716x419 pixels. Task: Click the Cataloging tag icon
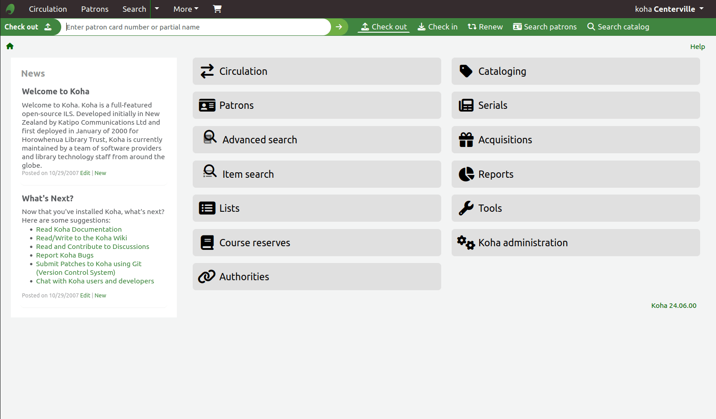466,71
